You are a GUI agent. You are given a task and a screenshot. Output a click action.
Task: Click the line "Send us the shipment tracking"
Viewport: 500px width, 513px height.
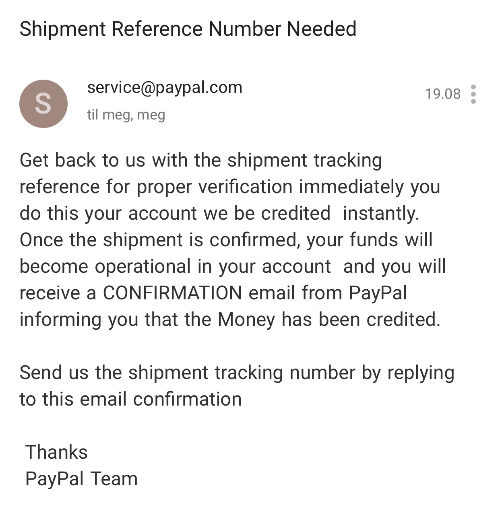point(237,373)
